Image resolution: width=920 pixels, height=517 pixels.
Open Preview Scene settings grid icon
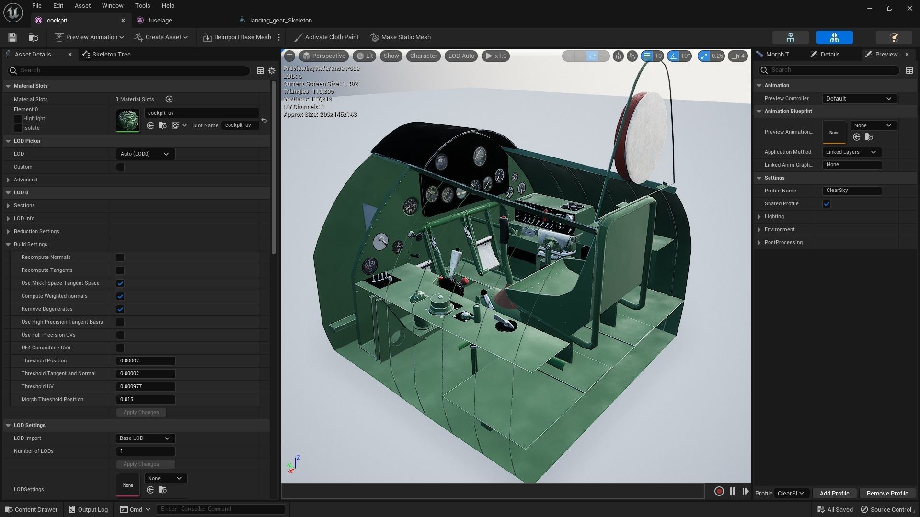coord(909,70)
